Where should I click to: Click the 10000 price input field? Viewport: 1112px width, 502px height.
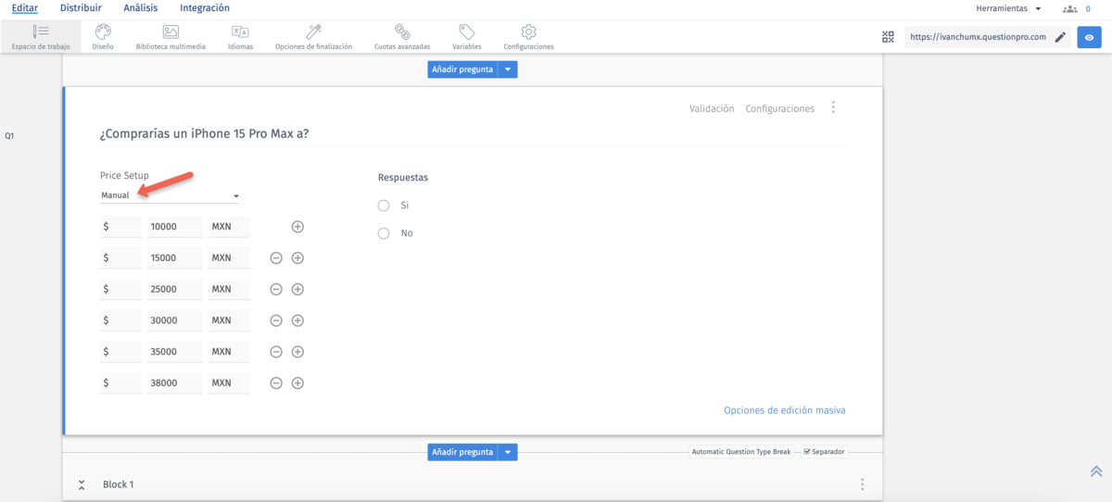174,227
